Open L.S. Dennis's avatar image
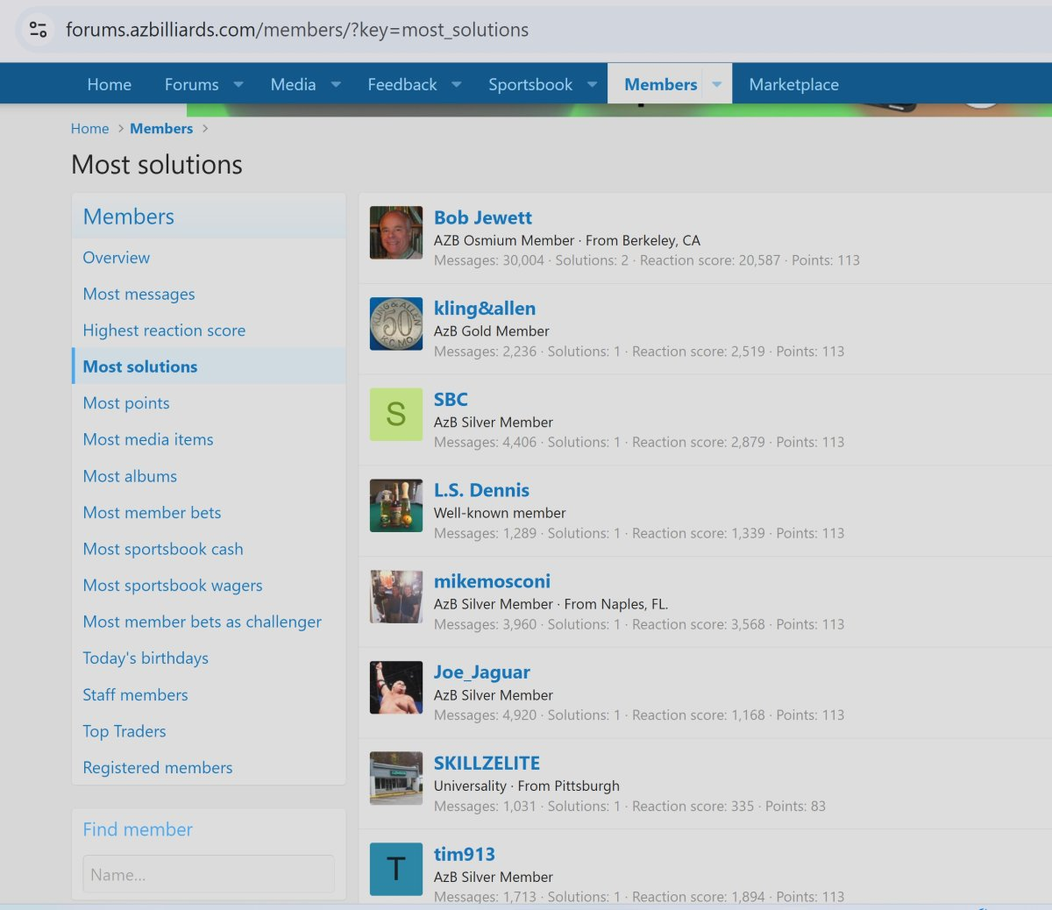This screenshot has width=1052, height=910. pyautogui.click(x=395, y=506)
